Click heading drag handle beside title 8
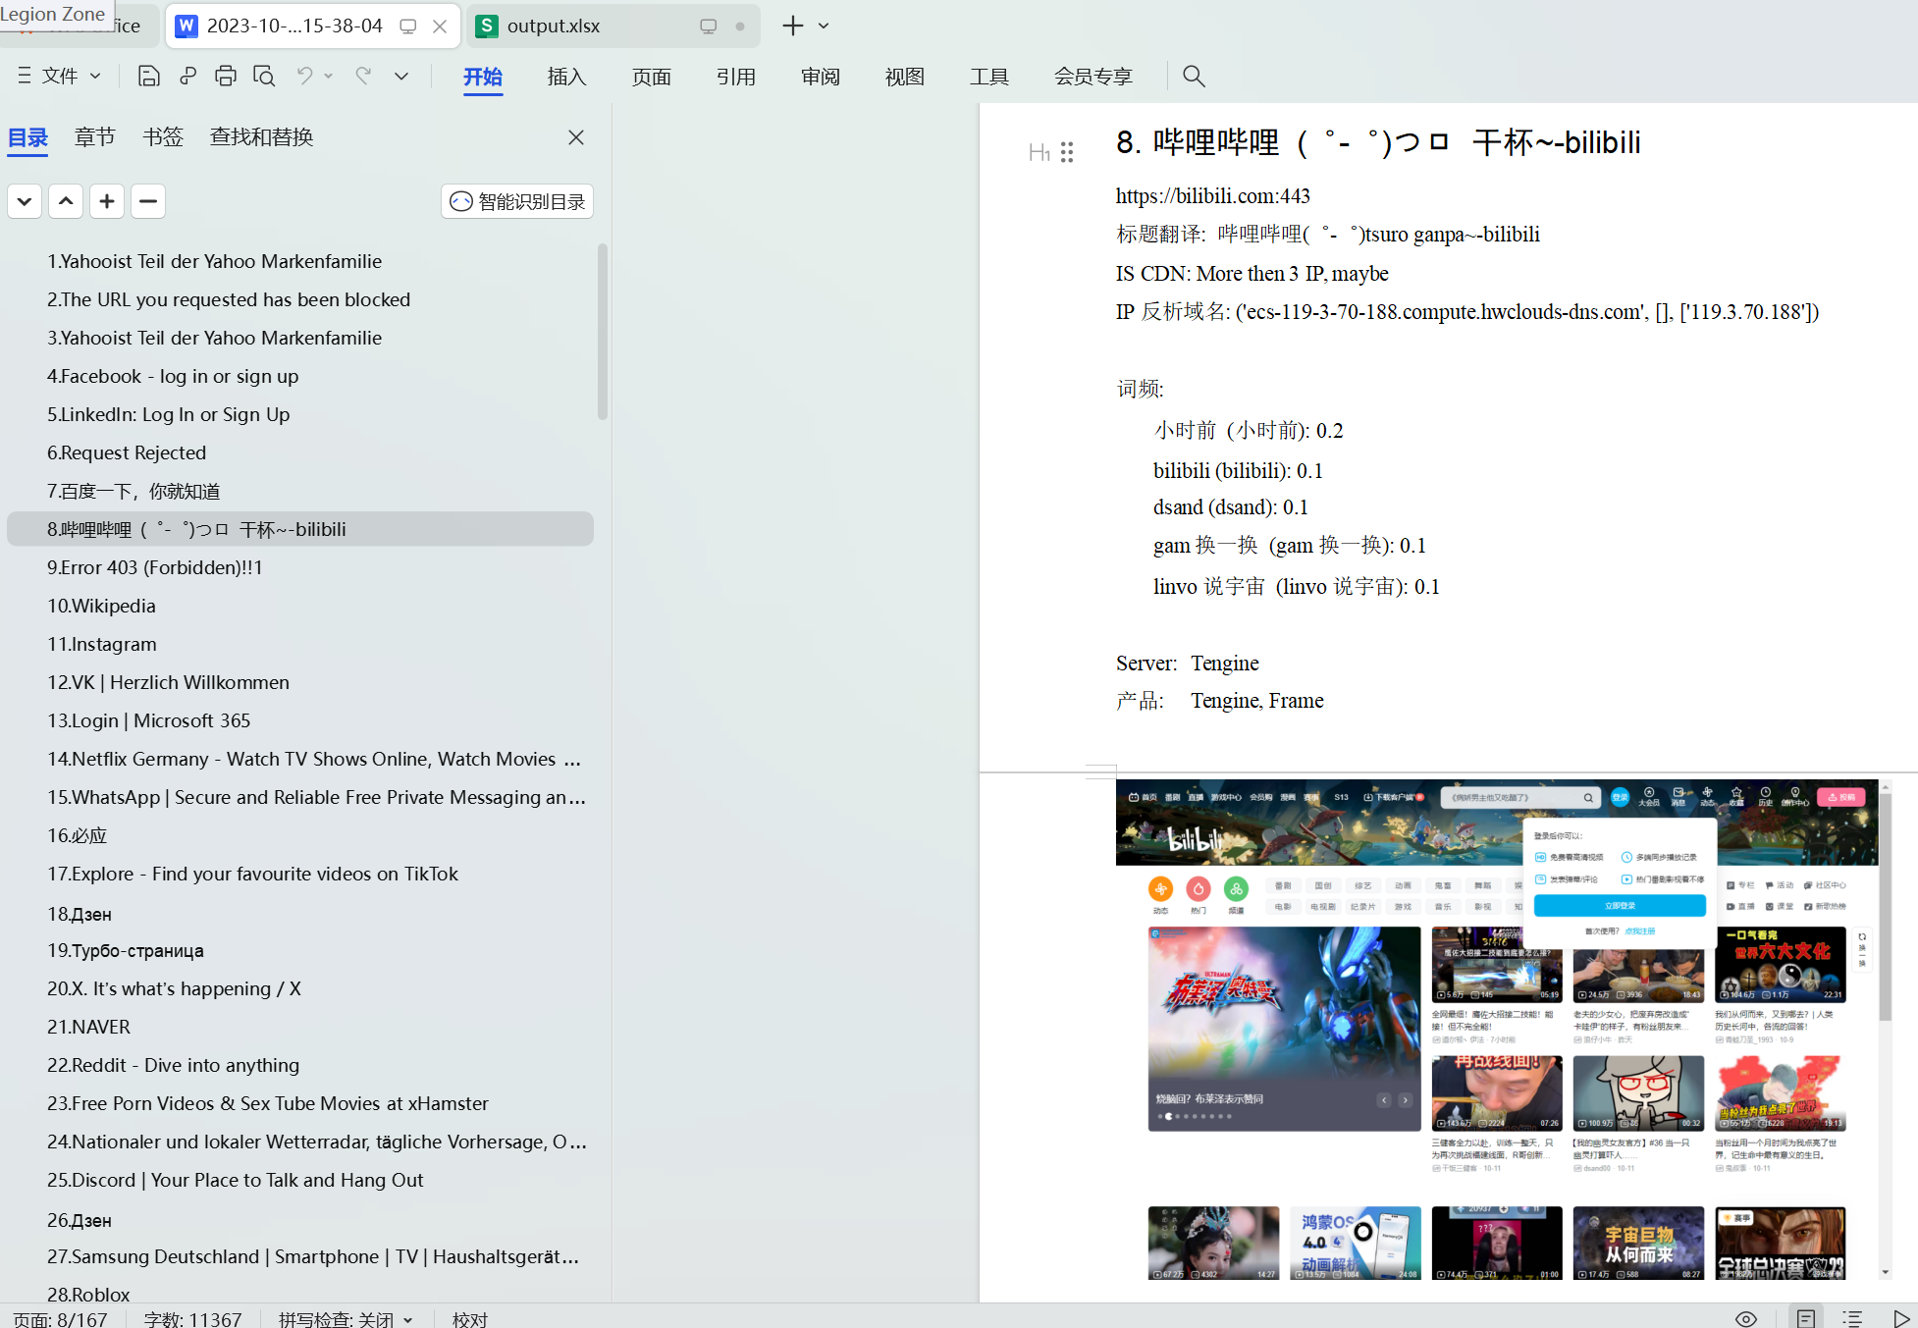The width and height of the screenshot is (1918, 1328). click(1067, 152)
